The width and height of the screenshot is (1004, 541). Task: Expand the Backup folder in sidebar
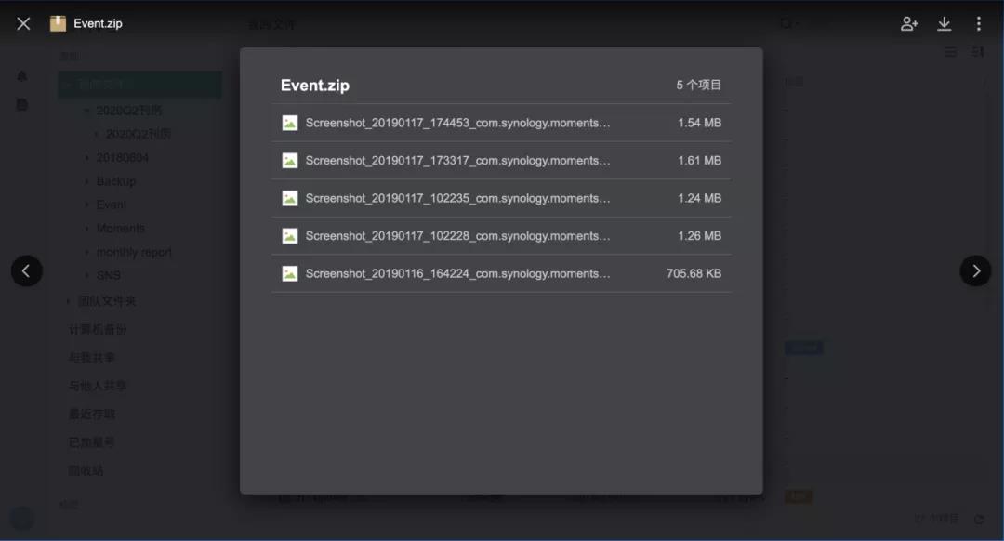87,181
